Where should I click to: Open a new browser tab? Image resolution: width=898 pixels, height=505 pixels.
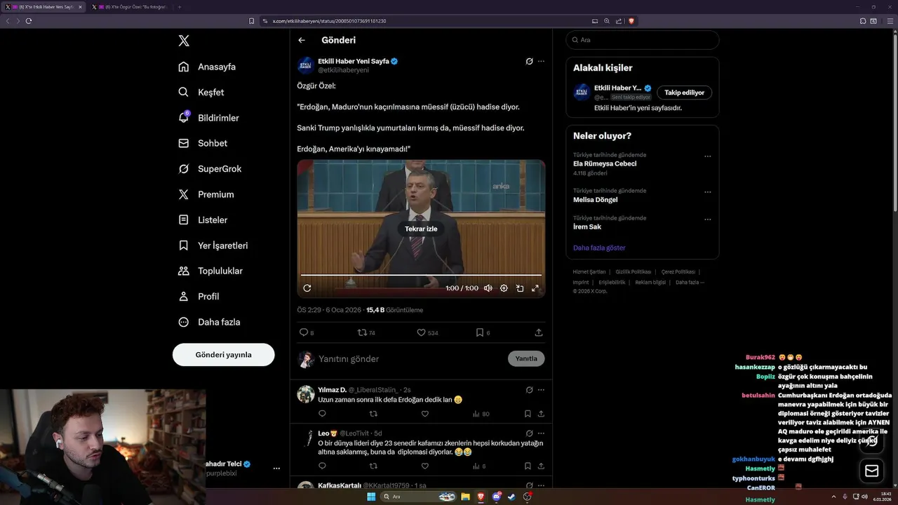click(180, 7)
